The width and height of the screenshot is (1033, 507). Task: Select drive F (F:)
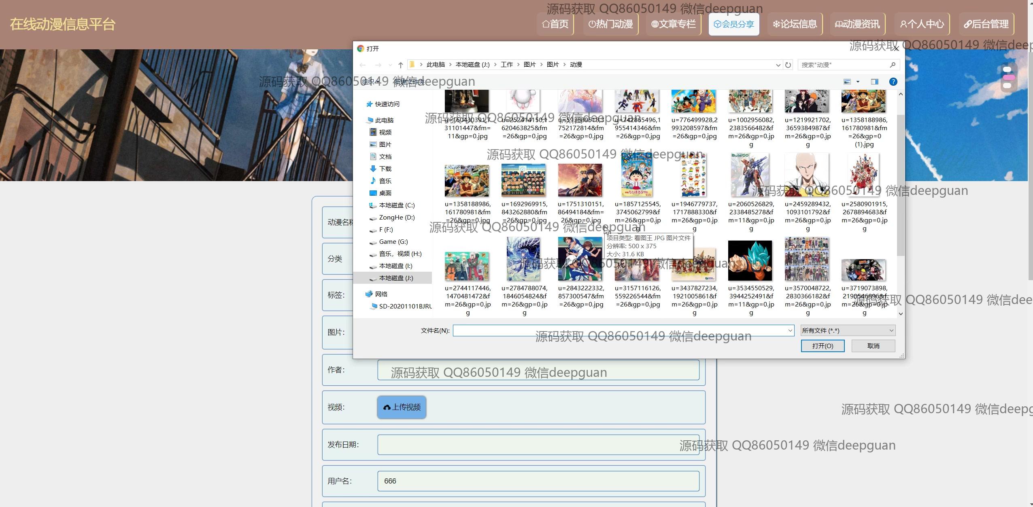[386, 229]
